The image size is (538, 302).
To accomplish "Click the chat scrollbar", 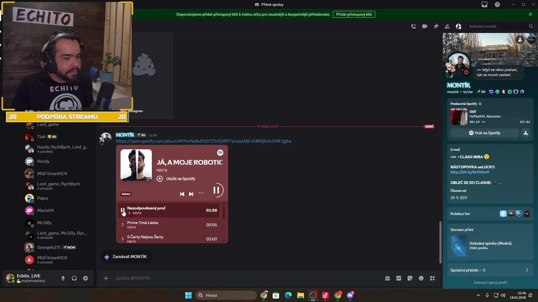I will click(x=440, y=242).
